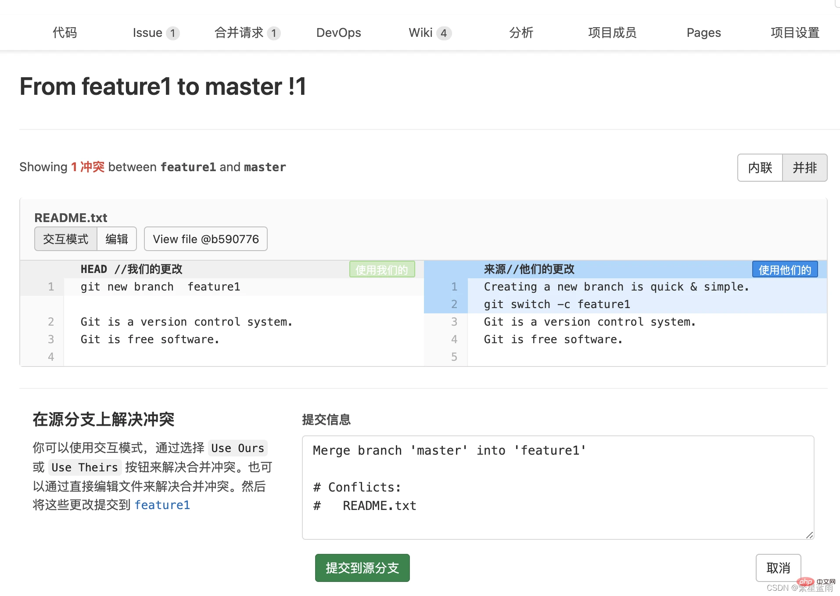The image size is (840, 596).
Task: Click the green 使用我们的 button
Action: coord(382,270)
